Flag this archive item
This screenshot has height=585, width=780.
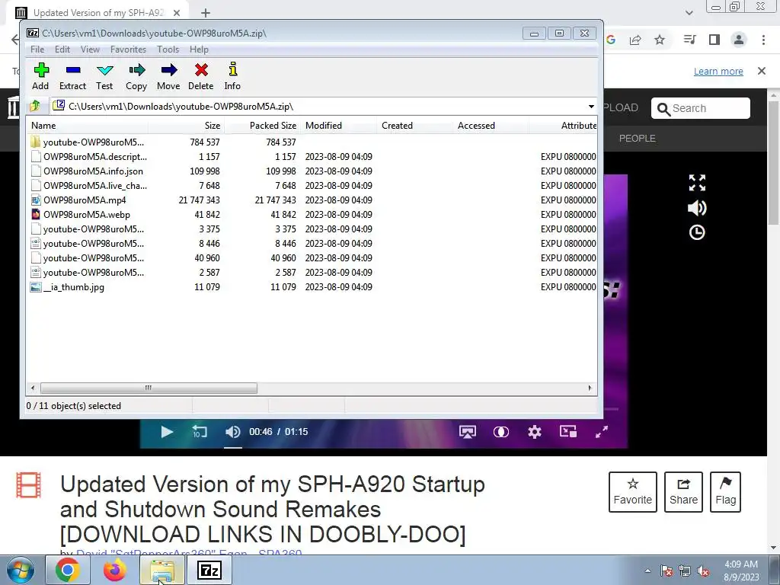(725, 492)
